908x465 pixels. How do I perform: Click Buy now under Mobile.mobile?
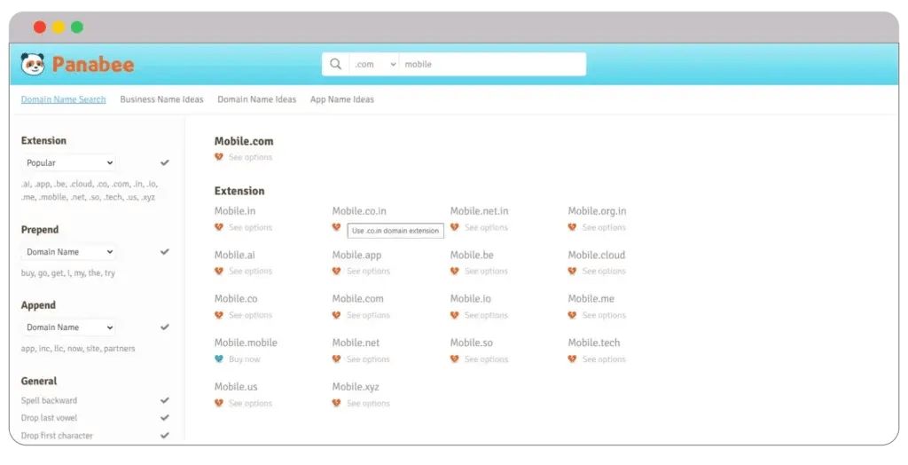(245, 359)
